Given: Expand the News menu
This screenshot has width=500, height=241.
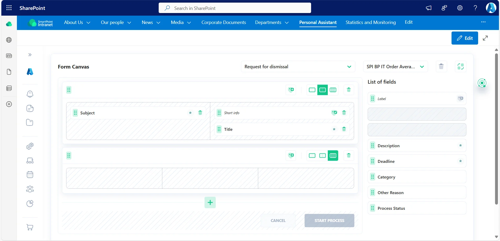Looking at the screenshot, I should pos(151,23).
